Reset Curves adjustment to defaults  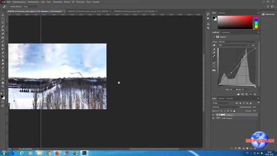[x=247, y=94]
